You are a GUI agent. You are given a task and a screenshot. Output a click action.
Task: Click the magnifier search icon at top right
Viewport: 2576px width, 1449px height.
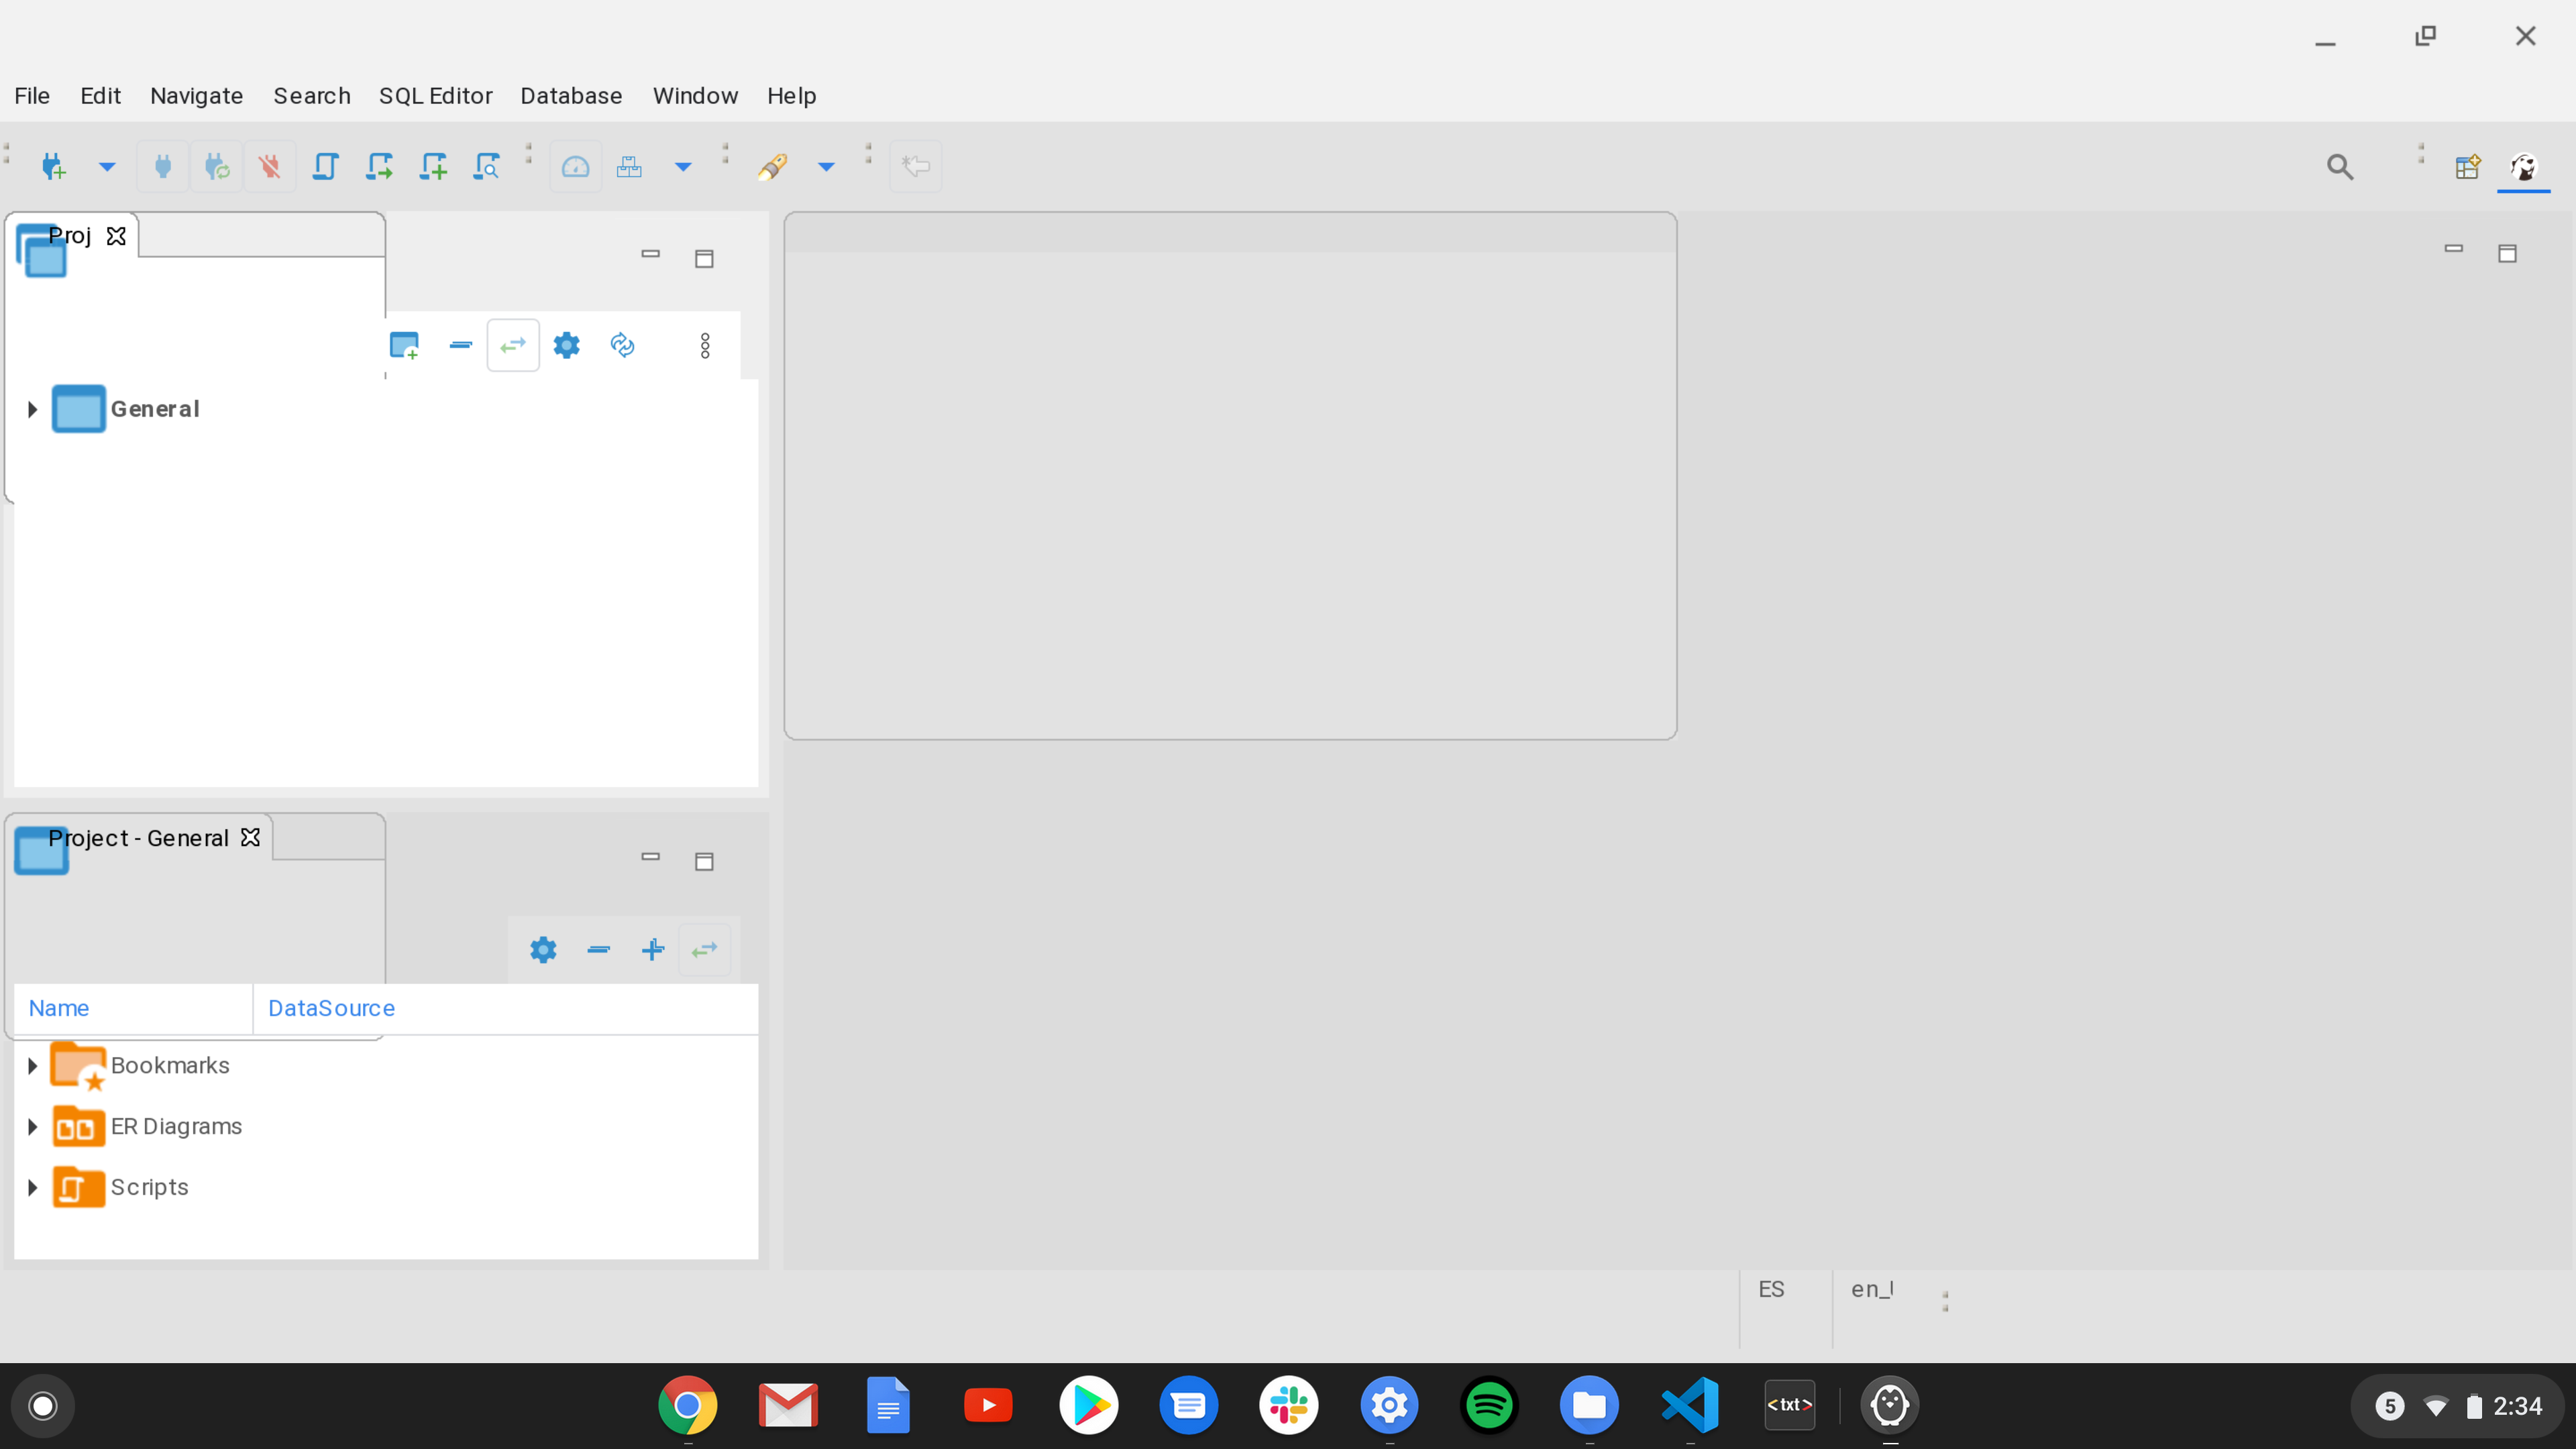click(2340, 166)
